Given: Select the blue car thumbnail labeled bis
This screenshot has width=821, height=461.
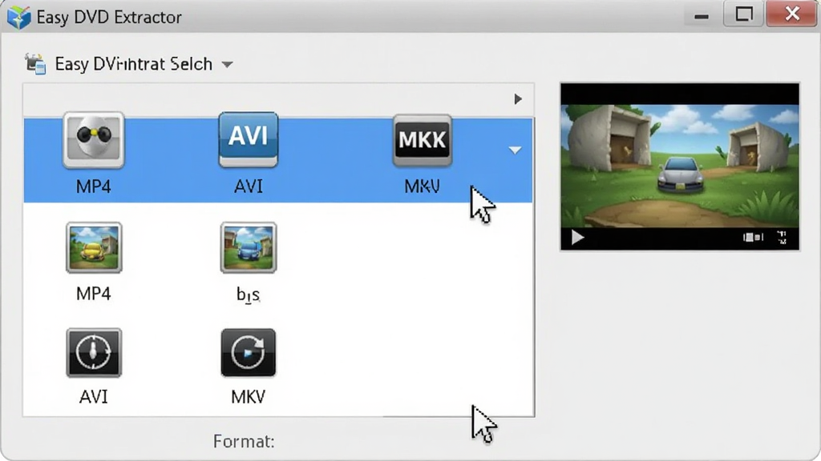Looking at the screenshot, I should click(x=249, y=248).
